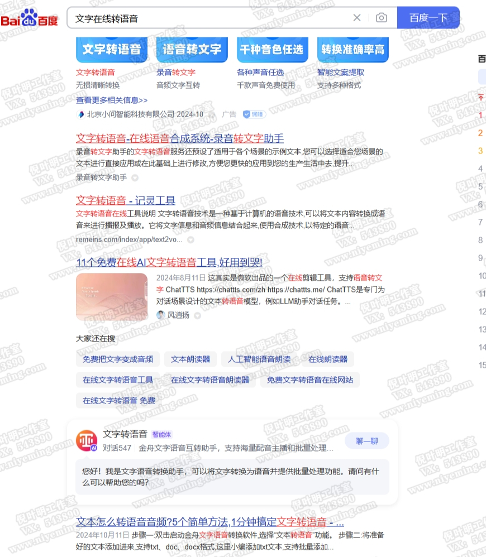
Task: Open the 文字转语音 agent title
Action: pyautogui.click(x=125, y=434)
